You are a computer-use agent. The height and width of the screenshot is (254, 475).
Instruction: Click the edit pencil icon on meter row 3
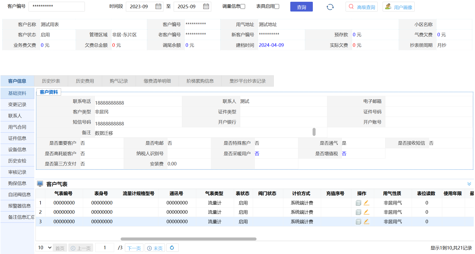pos(366,221)
